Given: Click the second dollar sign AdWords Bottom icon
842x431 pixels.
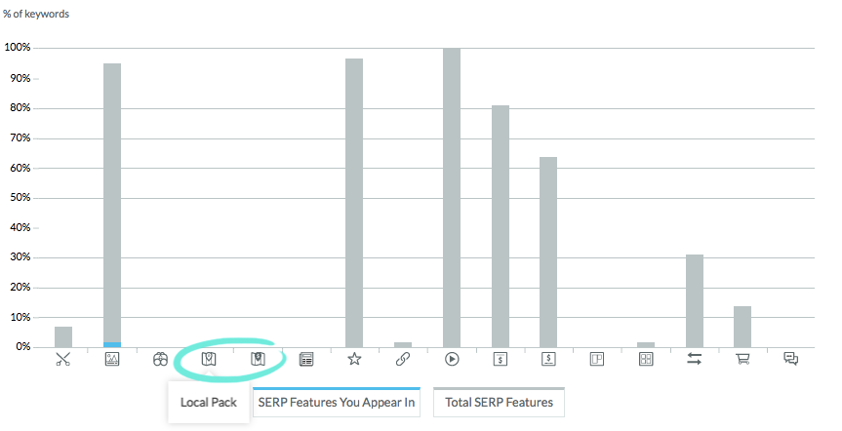Looking at the screenshot, I should pos(548,359).
